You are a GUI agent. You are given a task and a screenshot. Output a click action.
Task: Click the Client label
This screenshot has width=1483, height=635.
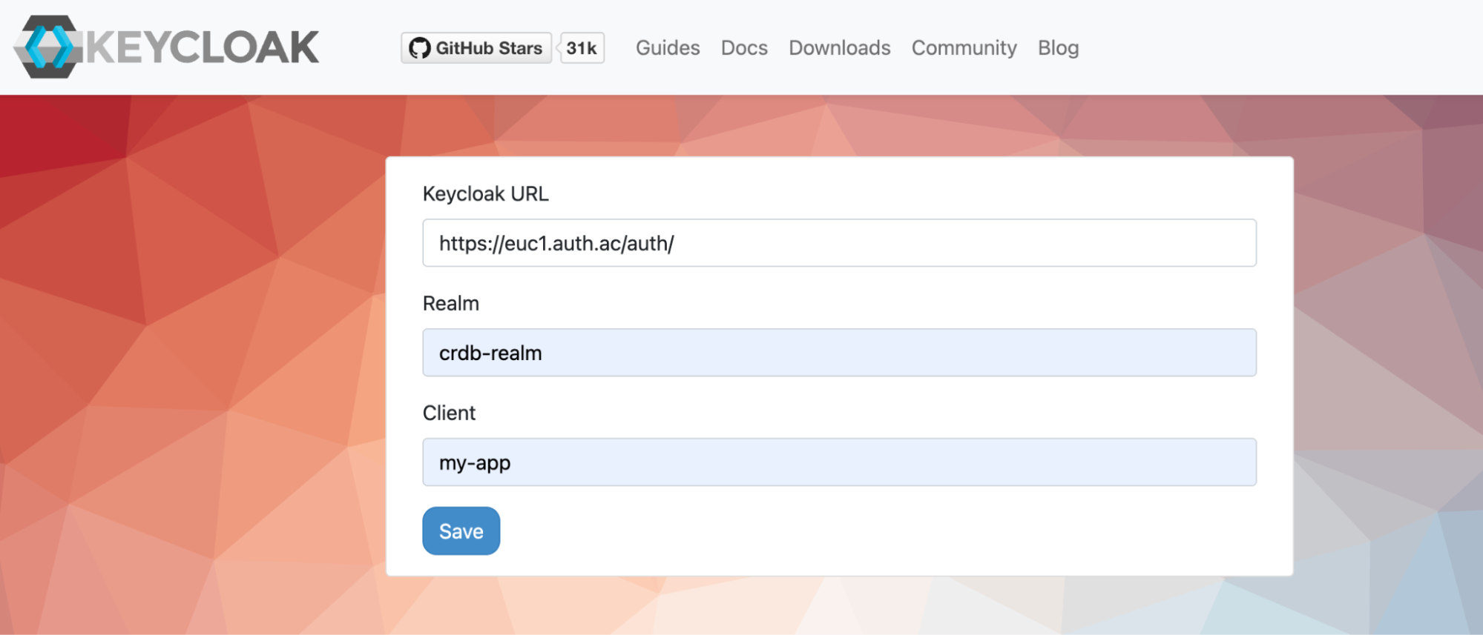(449, 413)
